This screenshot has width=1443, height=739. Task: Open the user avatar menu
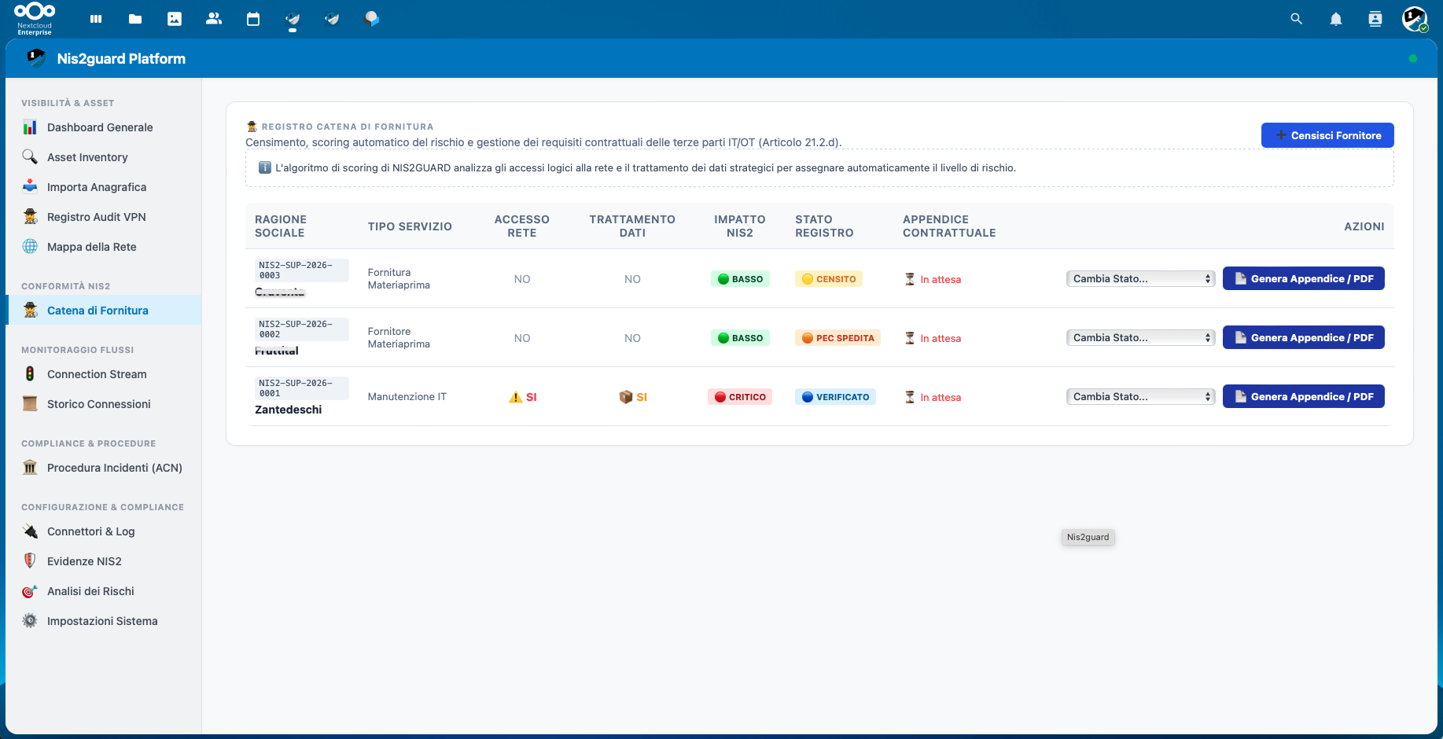(x=1415, y=19)
